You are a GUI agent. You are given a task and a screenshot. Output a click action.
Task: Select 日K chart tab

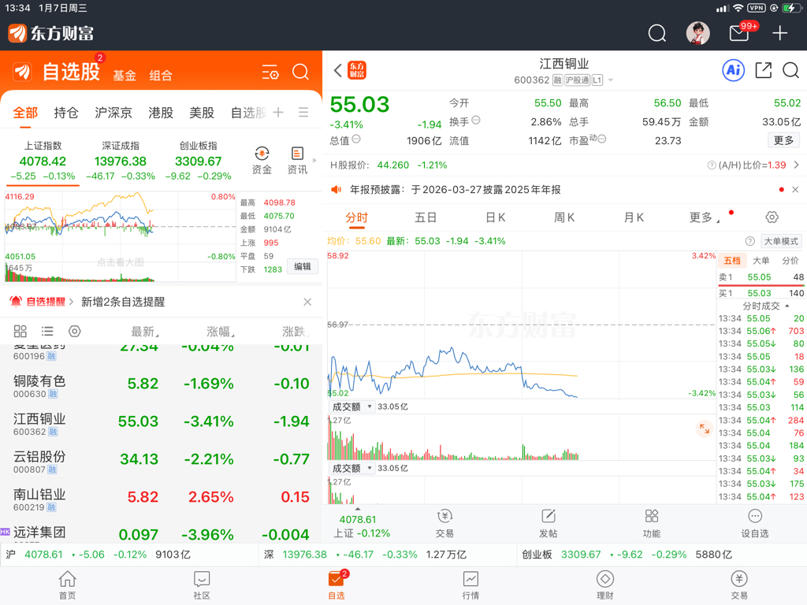[495, 217]
